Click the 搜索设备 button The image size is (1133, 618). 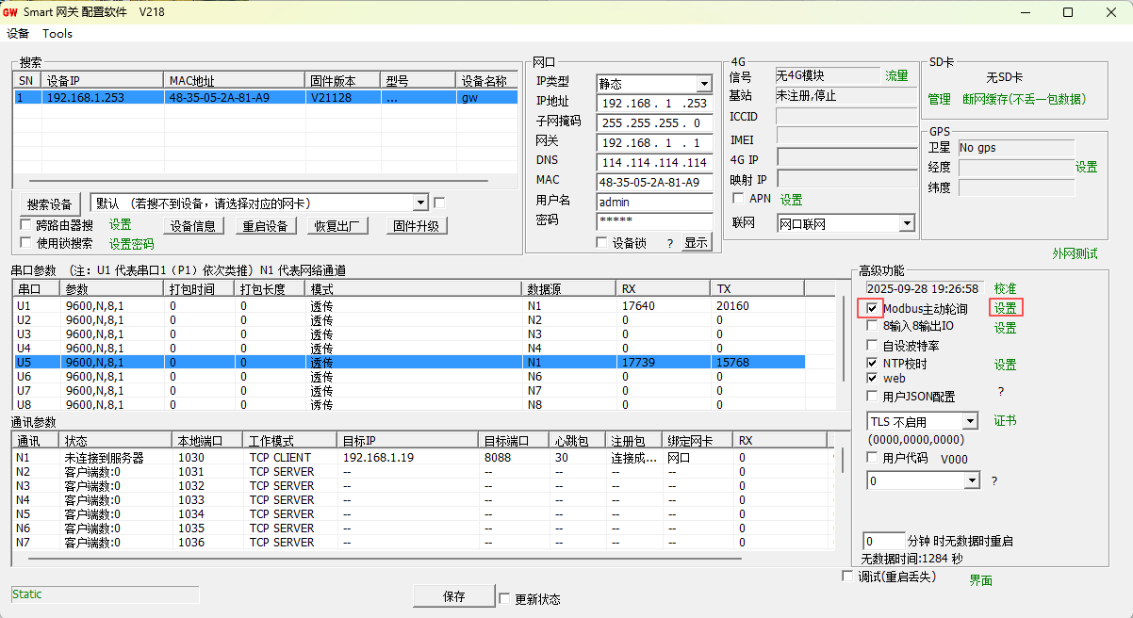tap(50, 203)
